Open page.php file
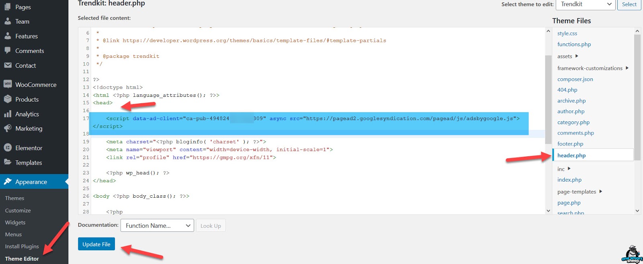 tap(569, 203)
